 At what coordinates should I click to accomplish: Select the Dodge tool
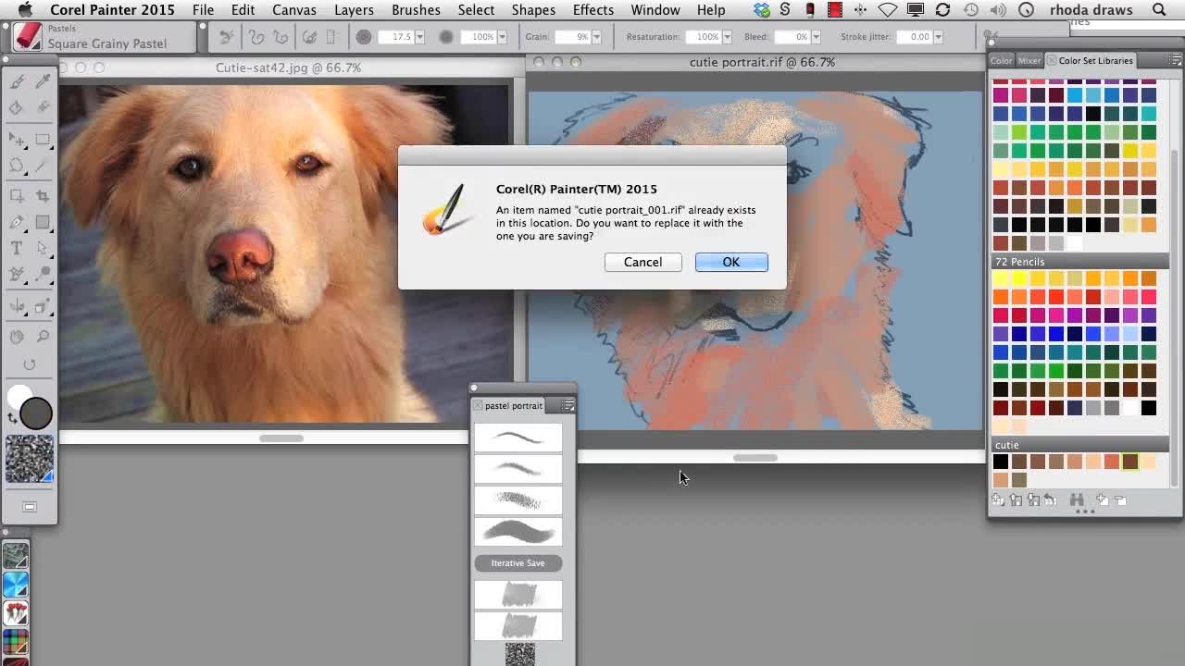pos(43,274)
